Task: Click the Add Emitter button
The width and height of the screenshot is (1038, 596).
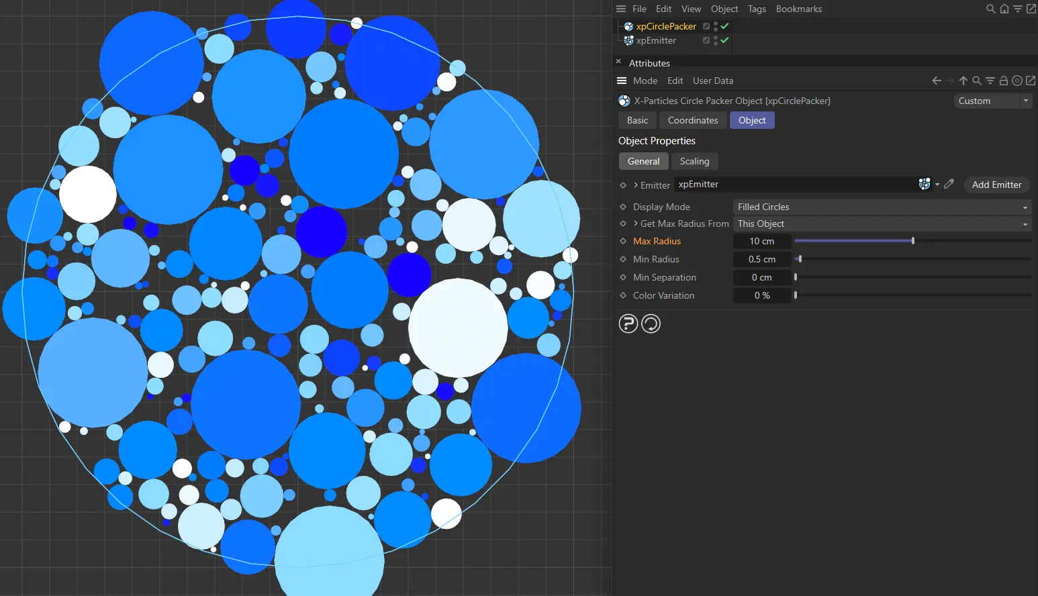Action: coord(996,185)
